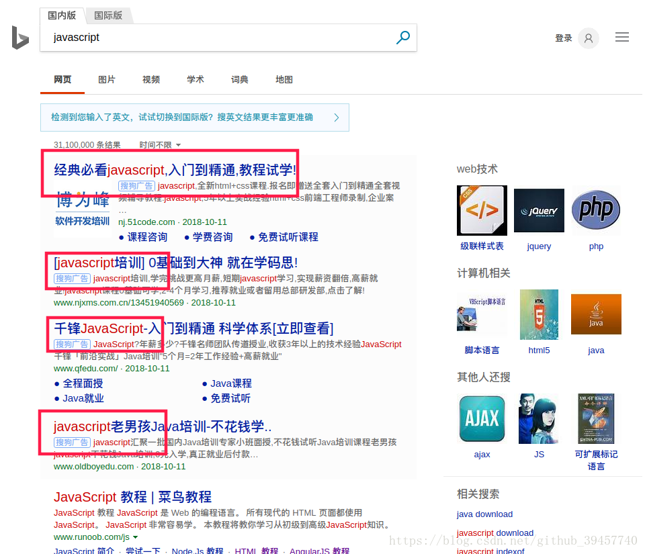
Task: Select the 地图 search tab
Action: click(x=284, y=79)
